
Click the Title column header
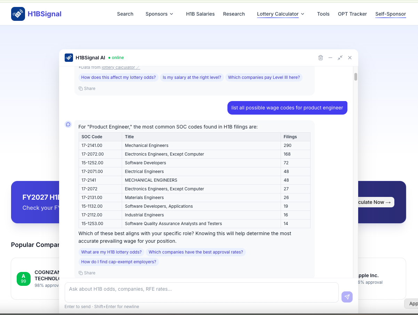pyautogui.click(x=201, y=137)
